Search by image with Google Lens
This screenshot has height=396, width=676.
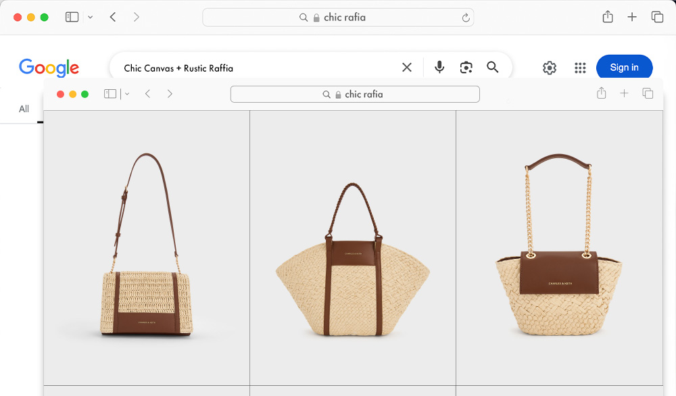[466, 67]
